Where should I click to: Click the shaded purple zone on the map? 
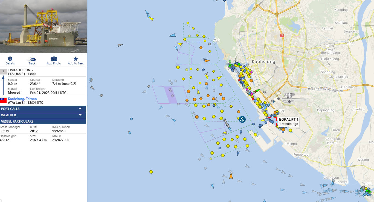tap(171, 95)
